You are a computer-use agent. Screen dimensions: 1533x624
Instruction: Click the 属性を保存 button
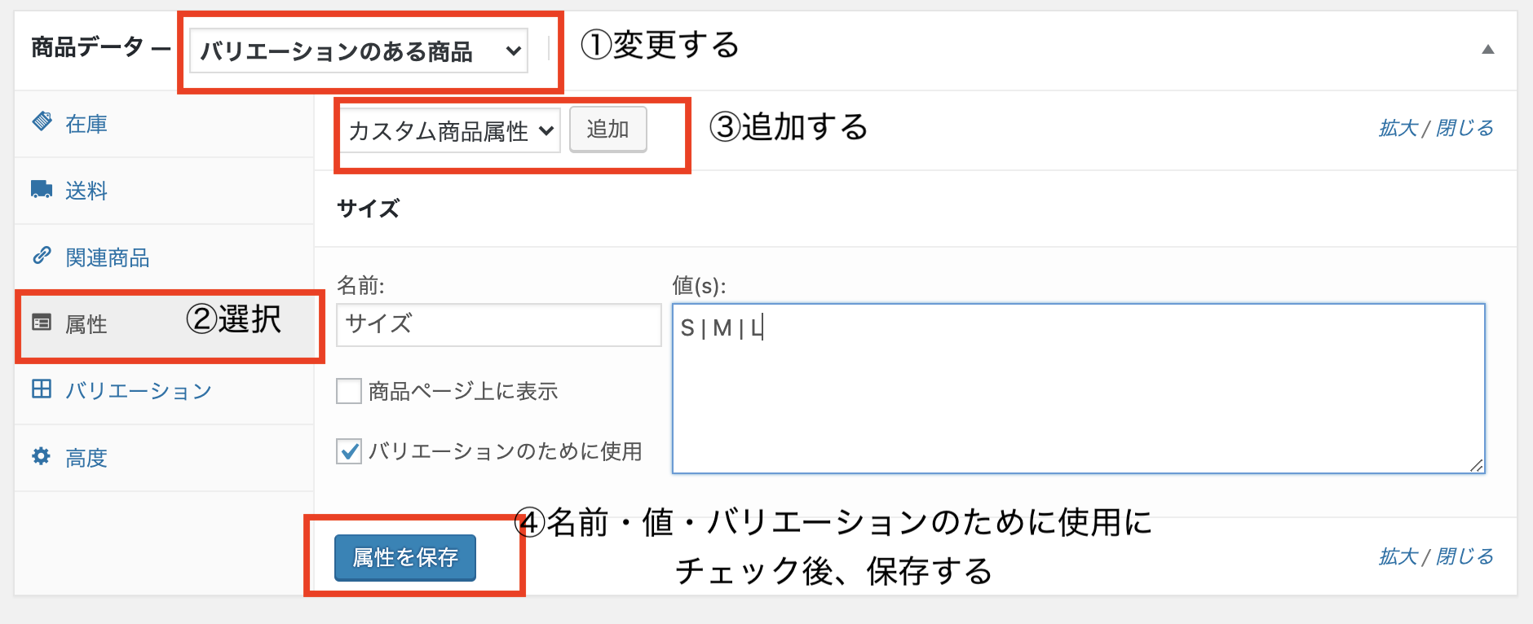click(405, 557)
